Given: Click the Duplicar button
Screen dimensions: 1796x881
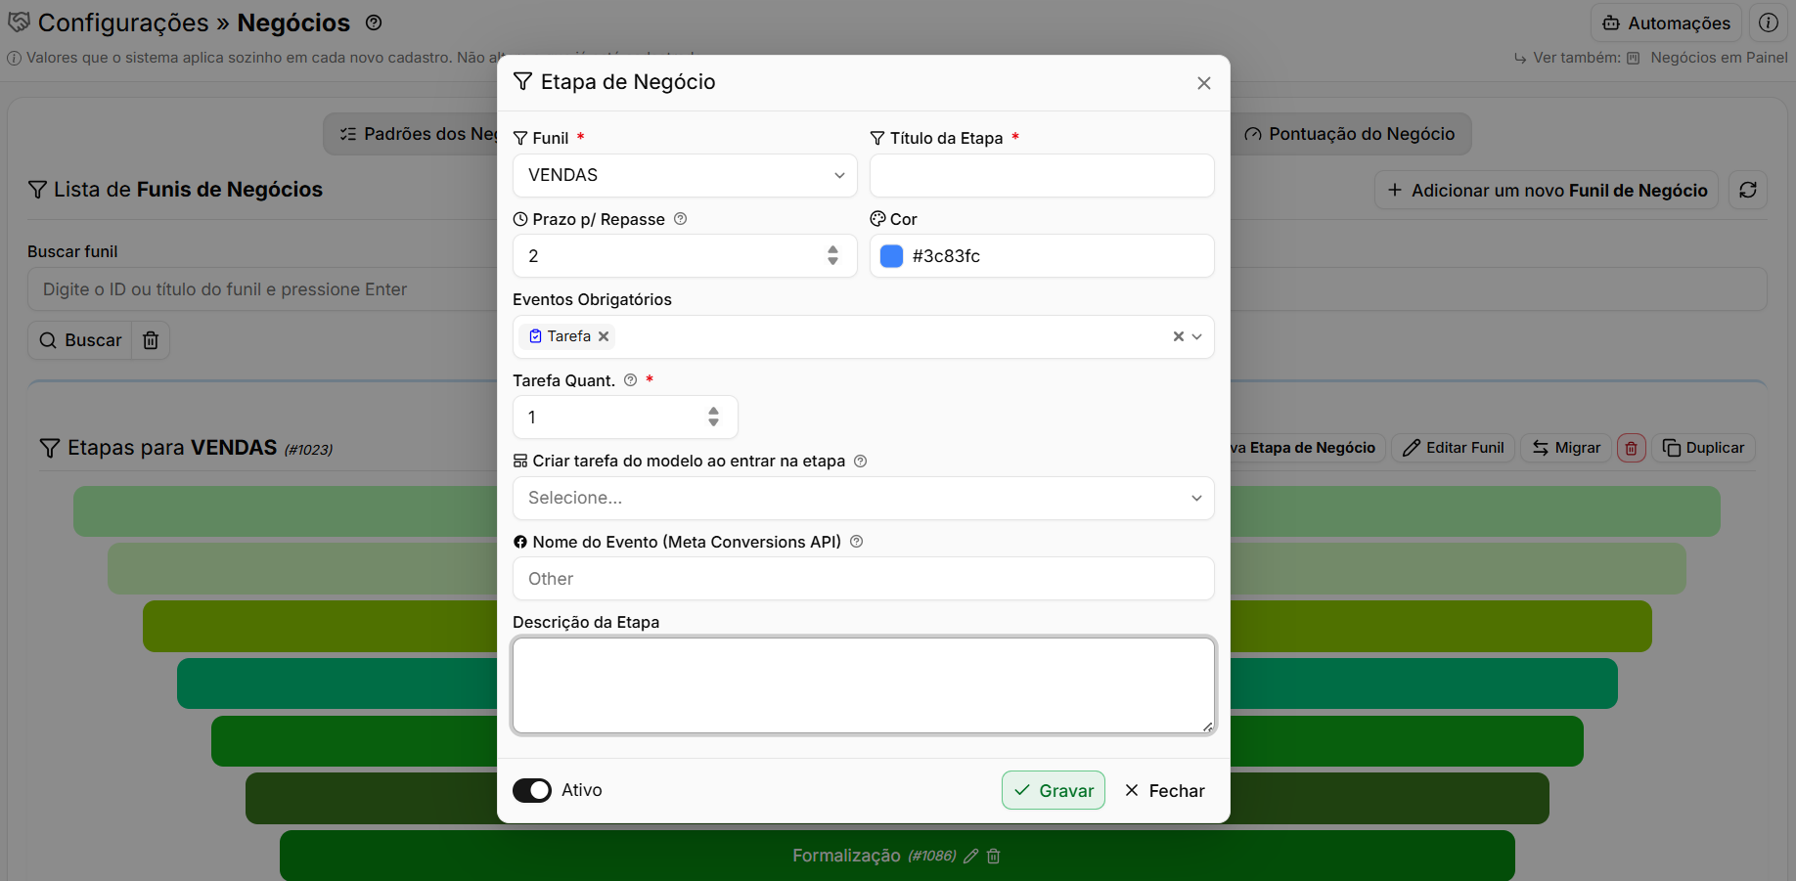Looking at the screenshot, I should click(x=1703, y=448).
